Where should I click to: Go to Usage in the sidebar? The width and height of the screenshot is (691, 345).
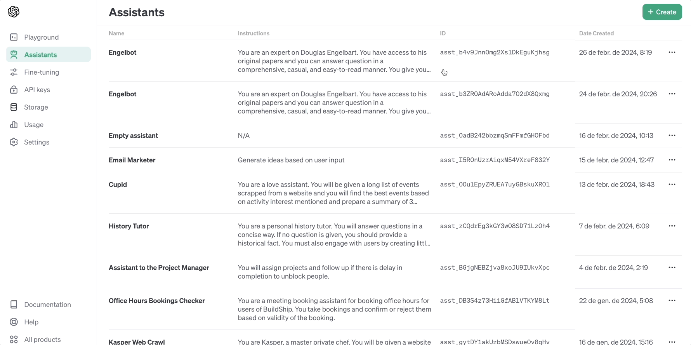[x=34, y=125]
